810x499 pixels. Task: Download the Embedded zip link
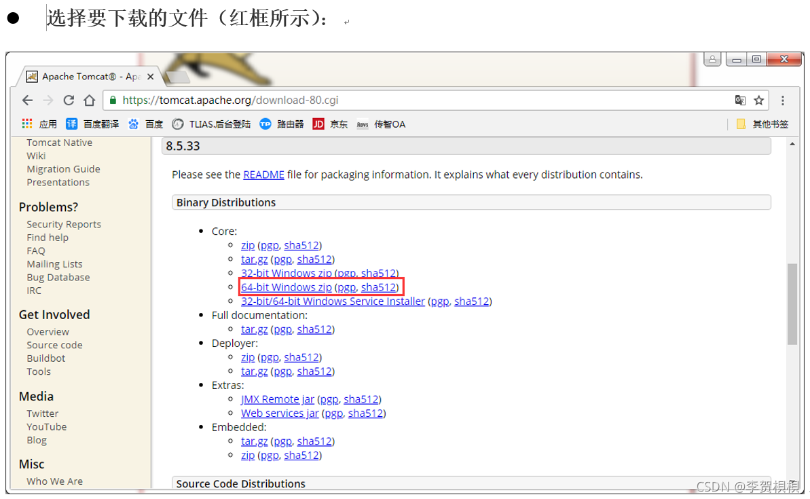tap(248, 455)
